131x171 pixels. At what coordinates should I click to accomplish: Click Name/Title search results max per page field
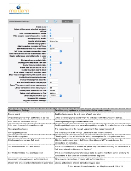pyautogui.click(x=54, y=85)
